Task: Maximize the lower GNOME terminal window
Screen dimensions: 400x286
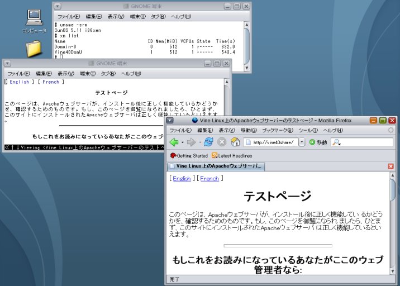Action: click(217, 64)
